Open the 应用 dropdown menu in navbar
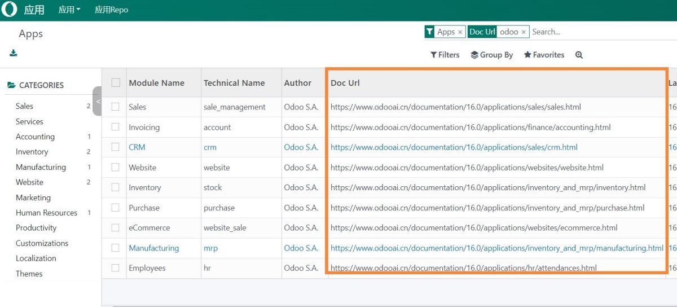The width and height of the screenshot is (677, 307). (69, 10)
